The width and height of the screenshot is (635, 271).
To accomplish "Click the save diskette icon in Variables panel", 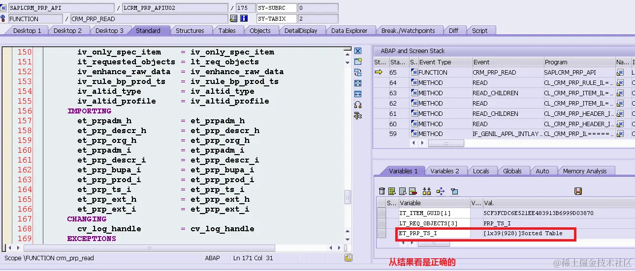I will point(578,191).
